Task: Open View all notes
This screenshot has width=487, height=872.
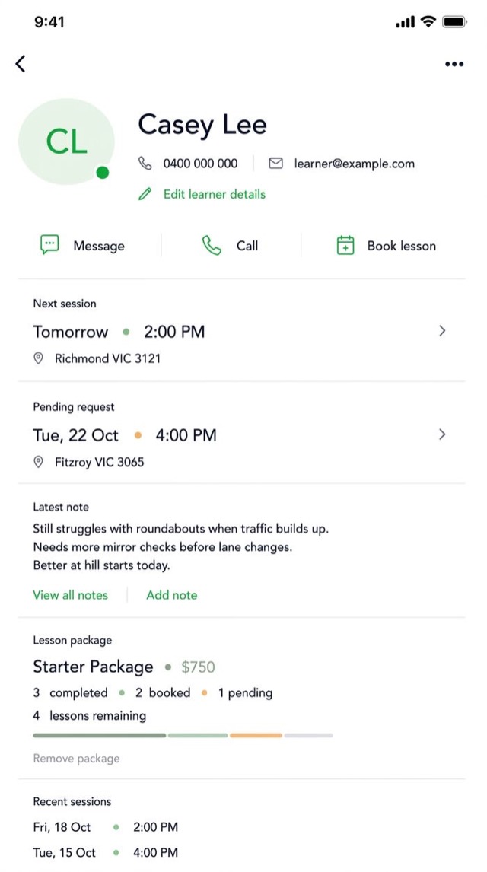Action: tap(71, 595)
